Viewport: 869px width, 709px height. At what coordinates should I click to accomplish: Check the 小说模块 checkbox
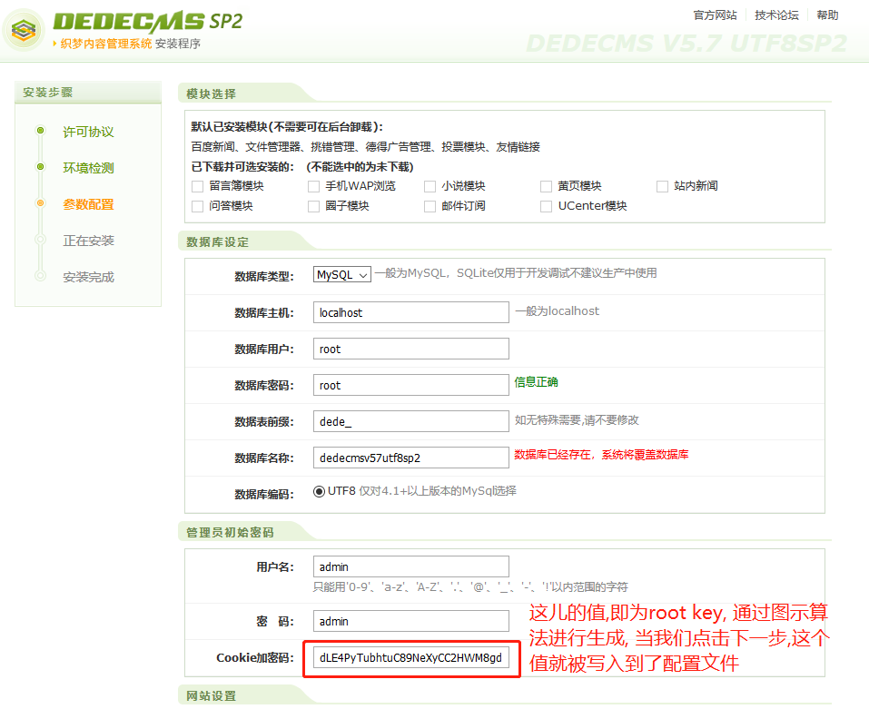430,187
